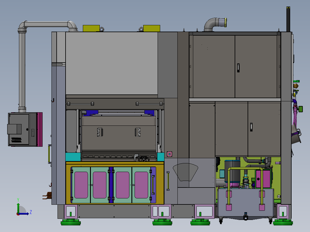The width and height of the screenshot is (310, 232).
Task: Select the right latch on the inner chamber panel
Action: 138,132
